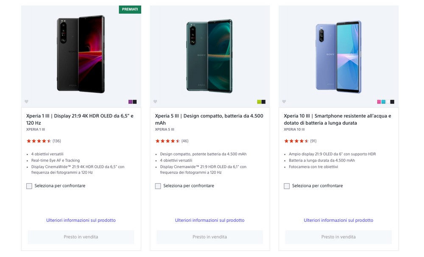Open more product info for Xperia 10 III

coord(338,220)
